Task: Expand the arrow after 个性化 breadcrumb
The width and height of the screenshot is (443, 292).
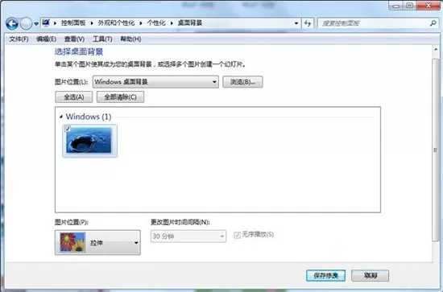Action: point(172,23)
